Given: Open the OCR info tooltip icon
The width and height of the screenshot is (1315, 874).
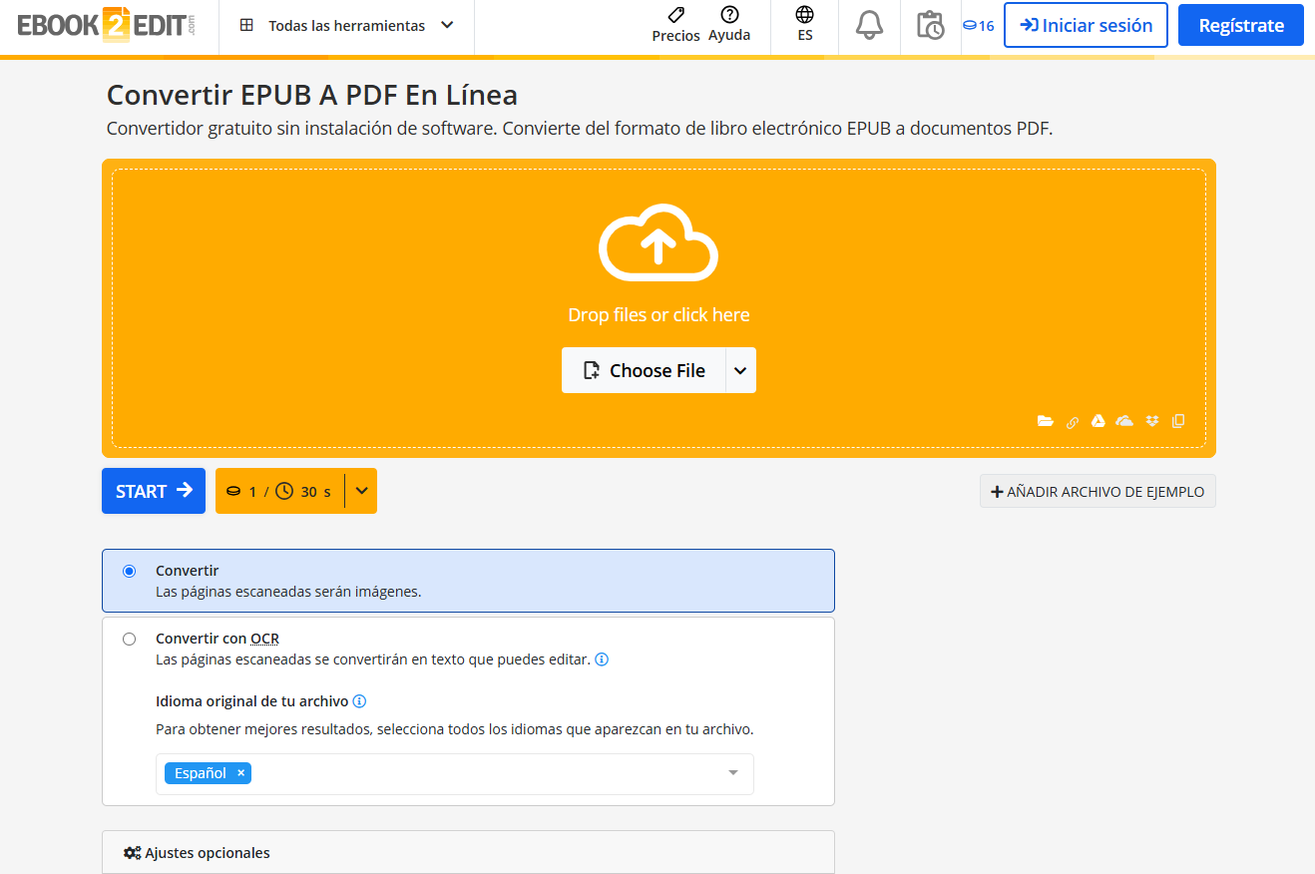Looking at the screenshot, I should point(603,658).
